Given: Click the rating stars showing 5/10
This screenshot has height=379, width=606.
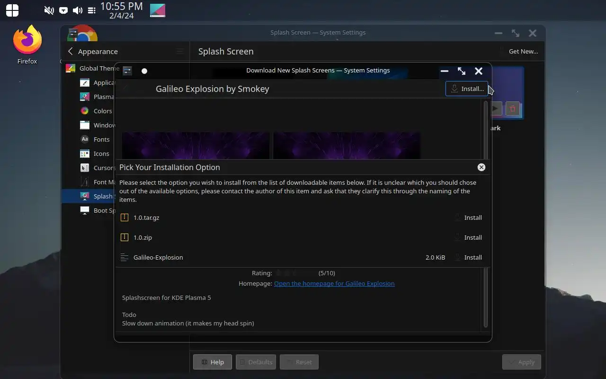Looking at the screenshot, I should pyautogui.click(x=296, y=273).
